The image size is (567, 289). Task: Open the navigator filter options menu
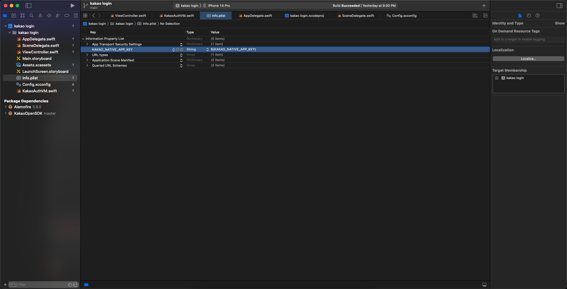click(x=13, y=285)
